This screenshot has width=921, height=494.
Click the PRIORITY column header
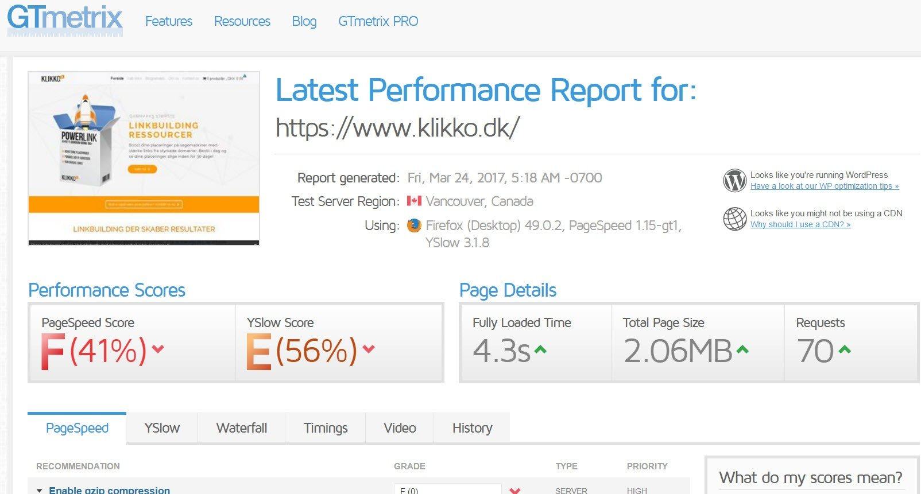pos(647,466)
